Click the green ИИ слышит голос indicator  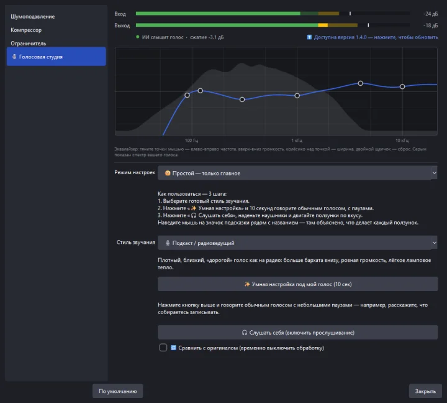(x=138, y=37)
